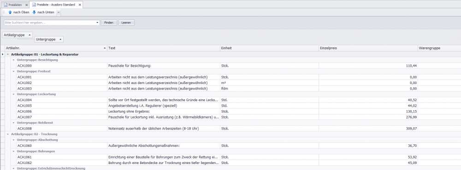461x170 pixels.
Task: Click the Leeren button
Action: [126, 23]
